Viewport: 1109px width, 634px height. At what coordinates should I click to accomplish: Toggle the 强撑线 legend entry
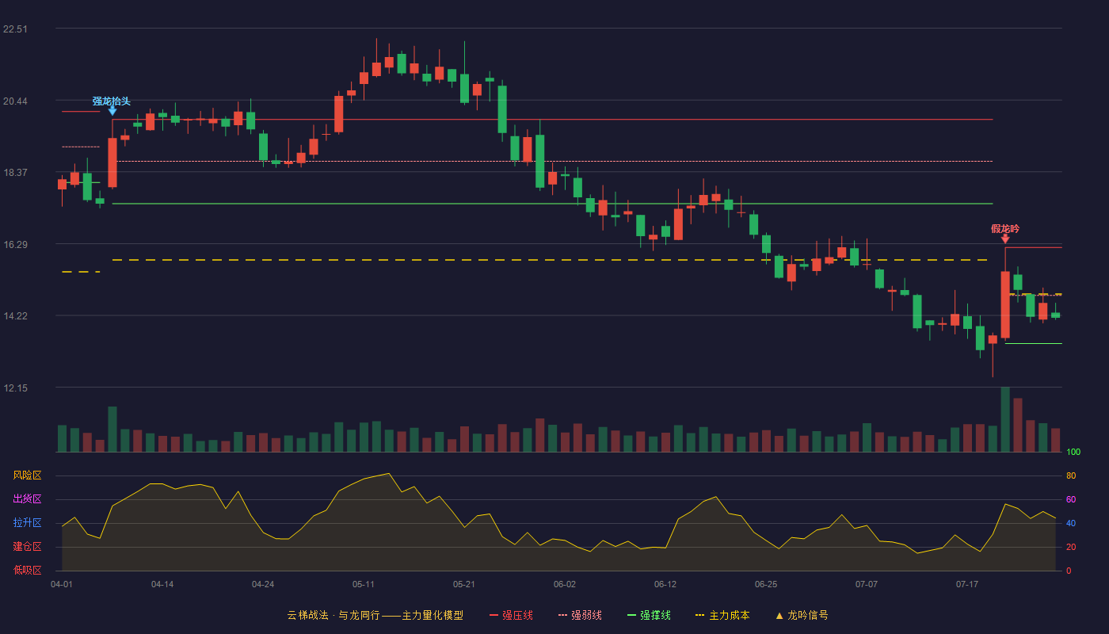[649, 615]
